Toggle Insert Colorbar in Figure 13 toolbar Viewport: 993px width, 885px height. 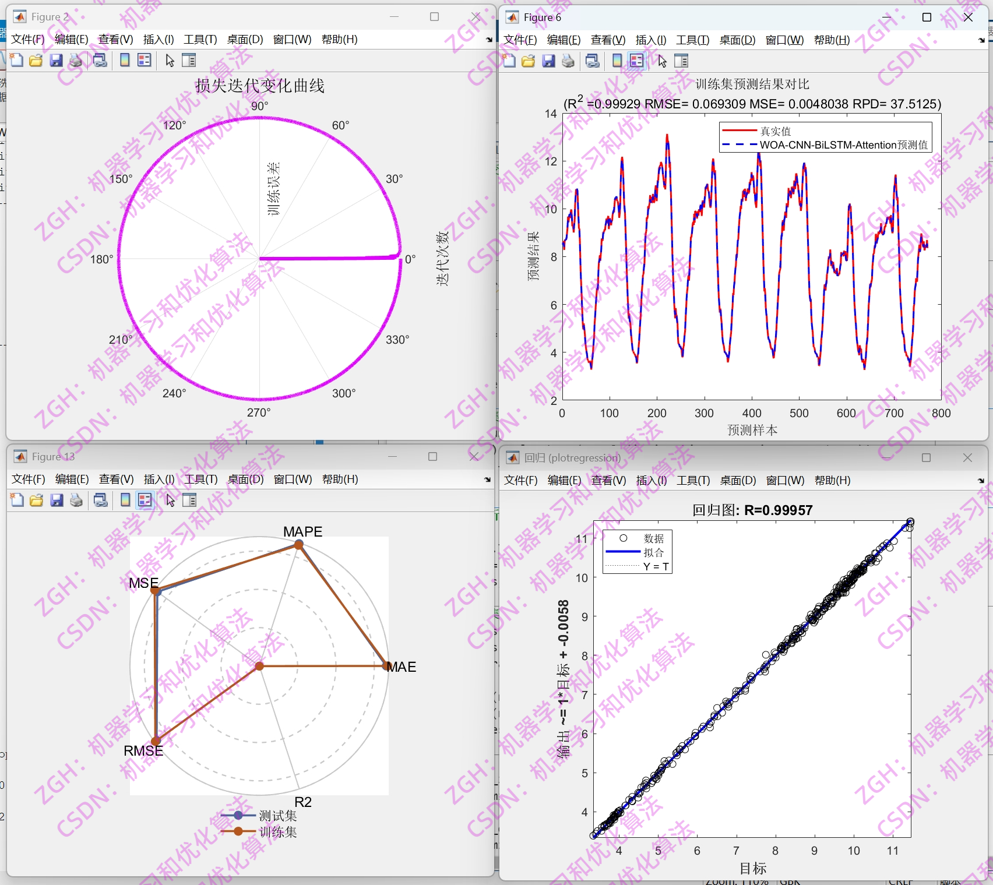125,500
